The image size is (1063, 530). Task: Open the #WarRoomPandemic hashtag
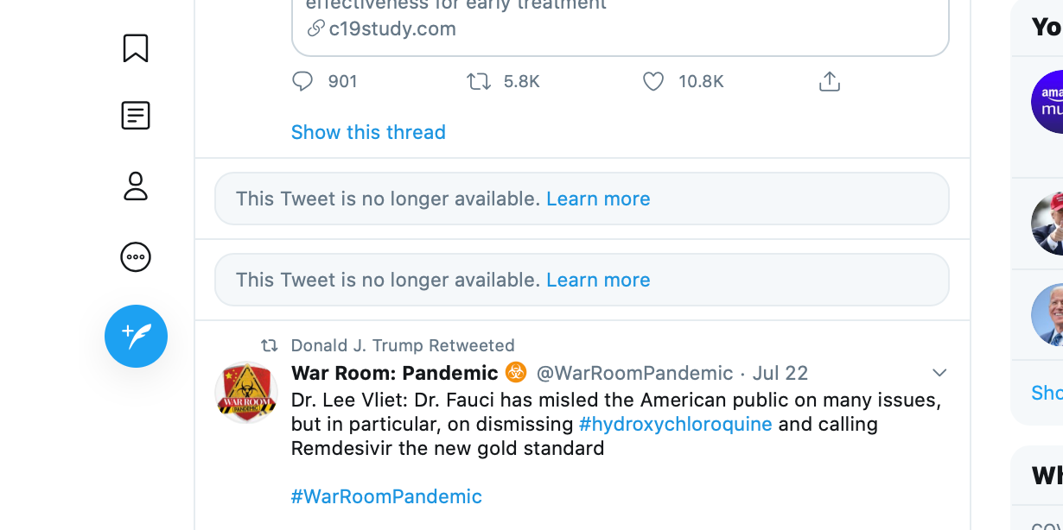tap(386, 497)
